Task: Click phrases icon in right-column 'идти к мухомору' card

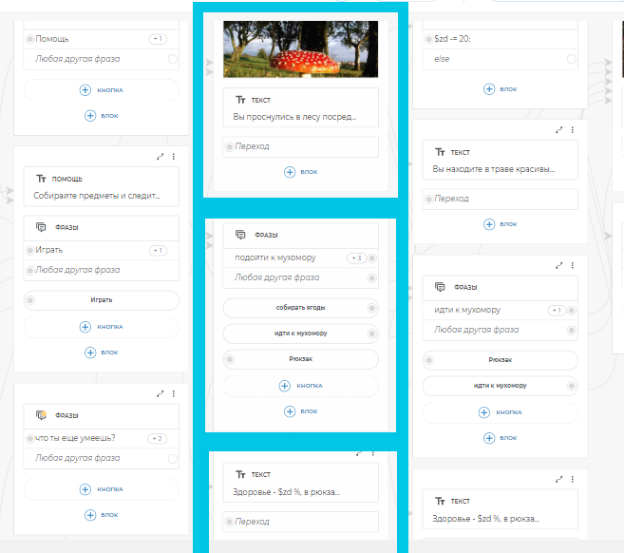Action: tap(440, 287)
